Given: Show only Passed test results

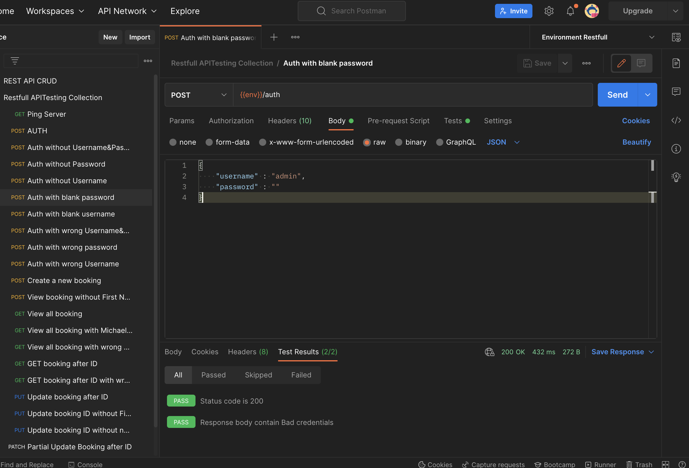Looking at the screenshot, I should [213, 375].
